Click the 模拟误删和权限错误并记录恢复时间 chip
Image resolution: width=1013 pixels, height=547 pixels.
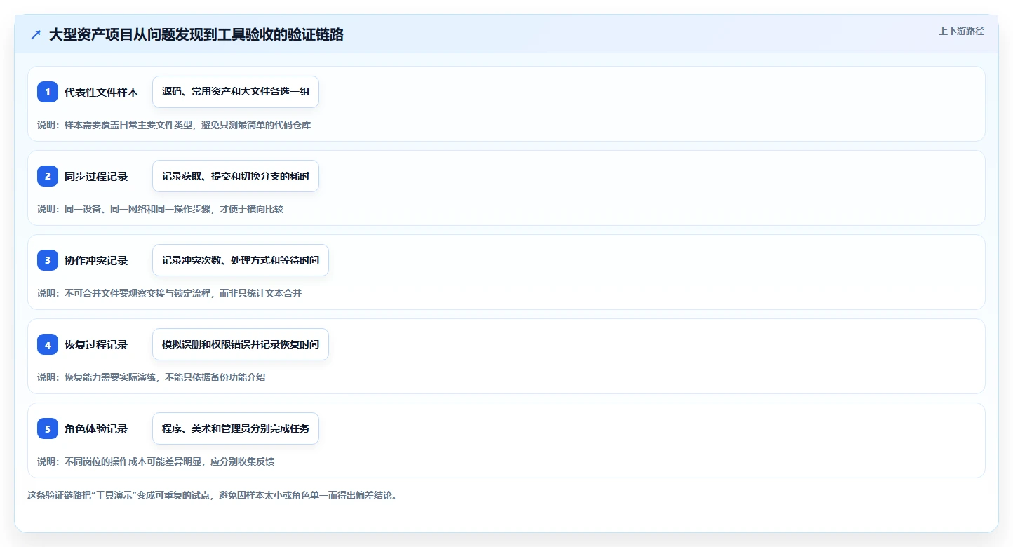[241, 344]
